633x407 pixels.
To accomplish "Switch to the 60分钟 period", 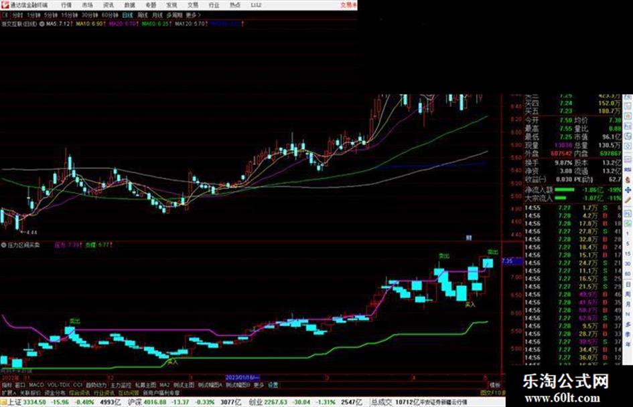I will 110,15.
